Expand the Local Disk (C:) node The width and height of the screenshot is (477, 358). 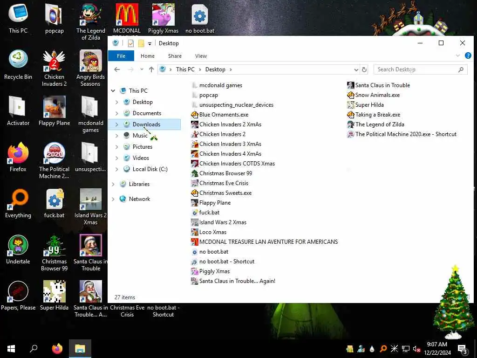(117, 169)
